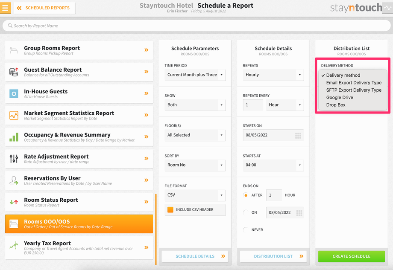The height and width of the screenshot is (270, 393).
Task: Select the Room Status Report entry
Action: pos(79,202)
